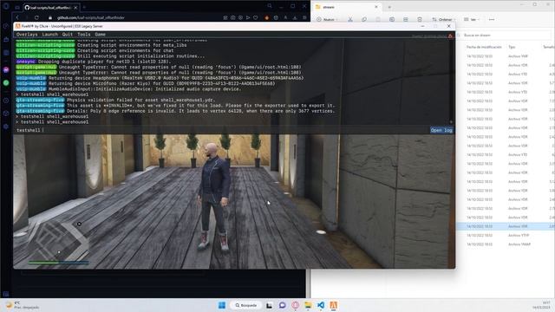Click the browser tab search magnifier icon
Image resolution: width=555 pixels, height=312 pixels.
coord(270,6)
